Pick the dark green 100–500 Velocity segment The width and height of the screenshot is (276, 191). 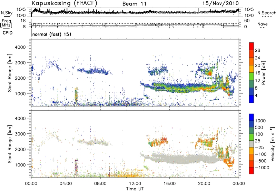point(252,131)
